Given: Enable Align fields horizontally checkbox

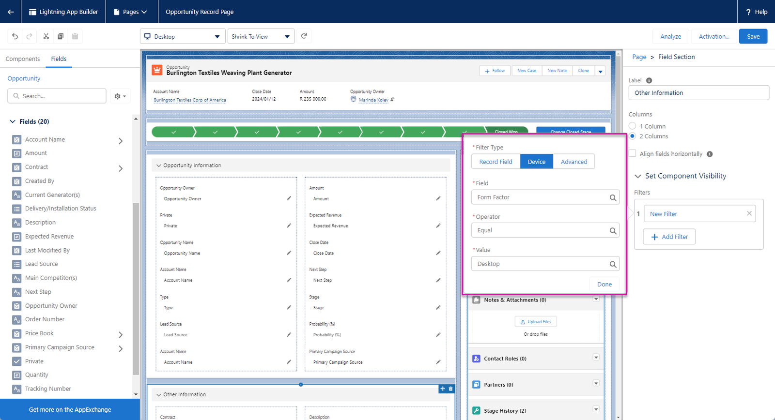Looking at the screenshot, I should tap(633, 153).
